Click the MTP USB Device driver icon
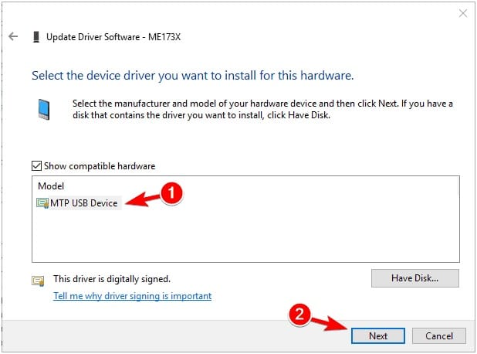The height and width of the screenshot is (354, 477). 42,203
